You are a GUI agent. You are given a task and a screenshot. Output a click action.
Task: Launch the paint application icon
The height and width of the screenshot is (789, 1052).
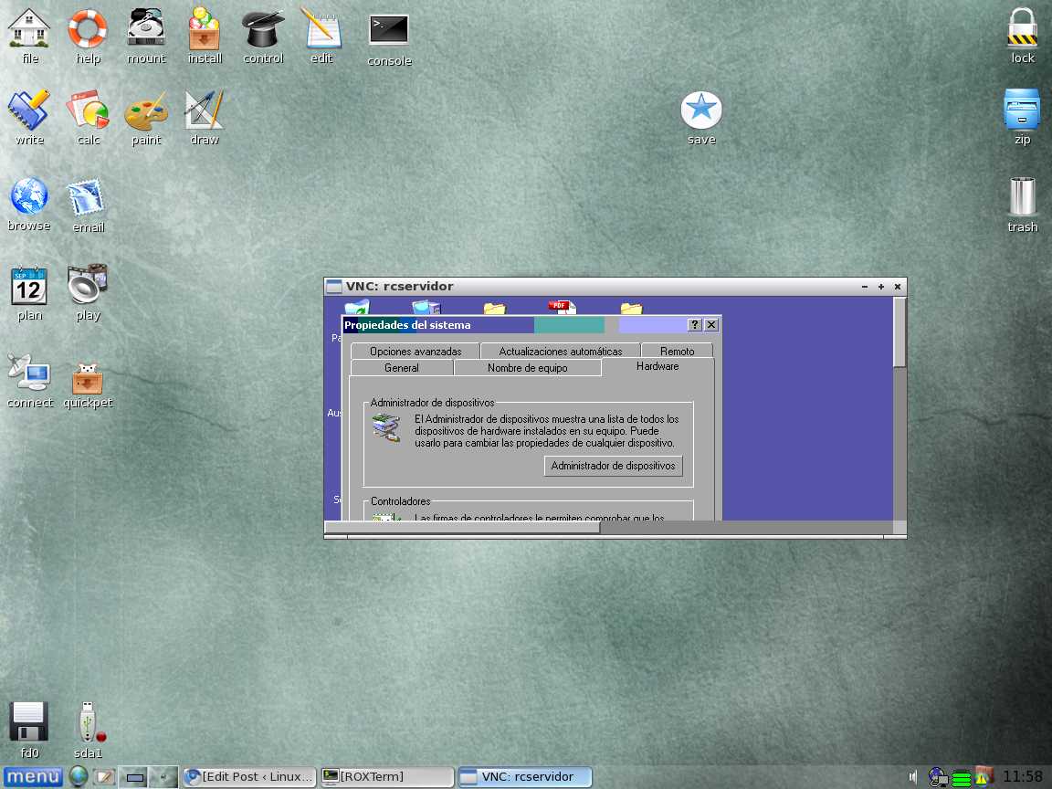pyautogui.click(x=145, y=110)
